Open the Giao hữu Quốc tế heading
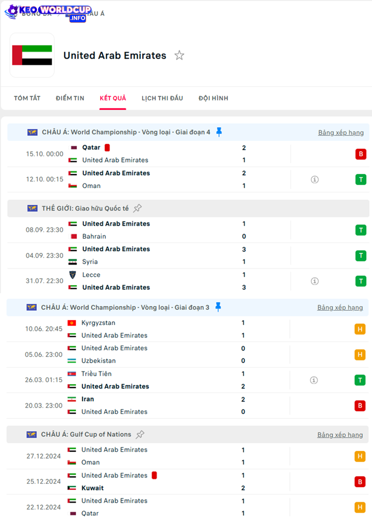 coord(85,208)
